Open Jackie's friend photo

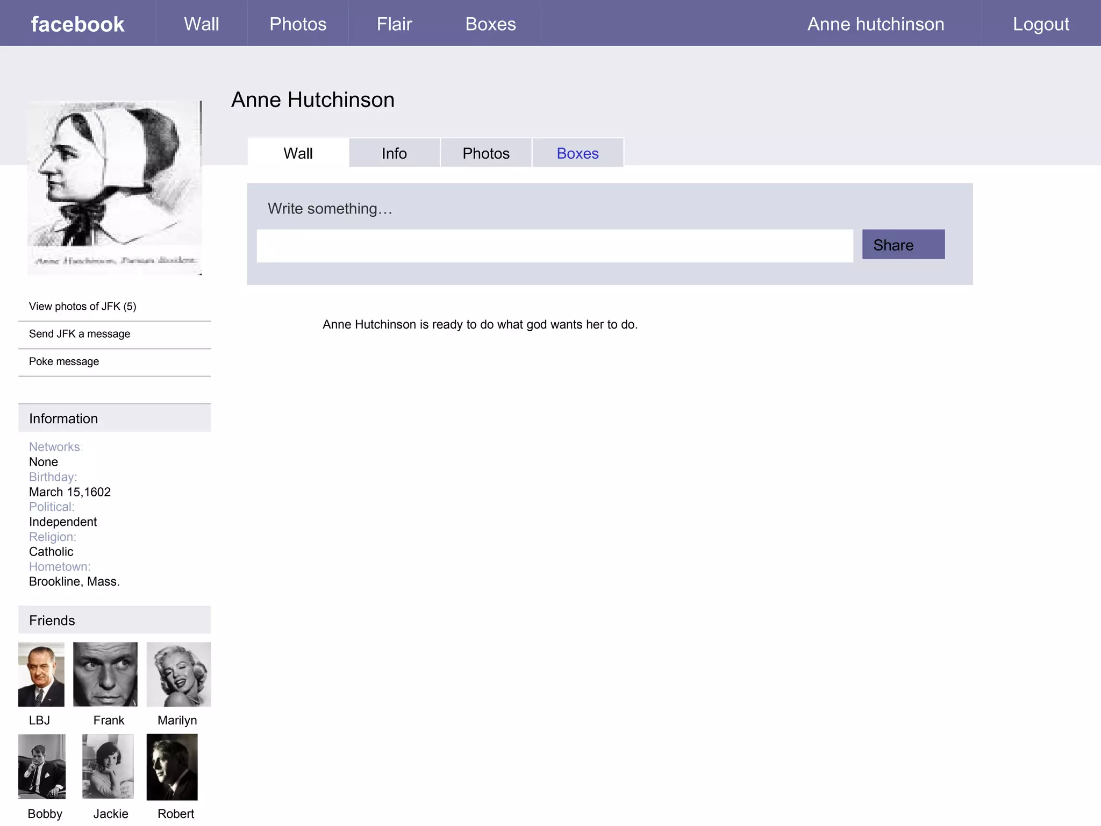pyautogui.click(x=108, y=766)
